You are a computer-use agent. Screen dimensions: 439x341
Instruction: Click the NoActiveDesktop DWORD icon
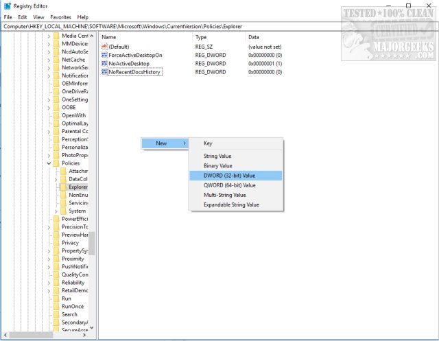[x=104, y=63]
